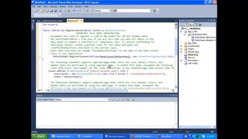Click the Open File toolbar icon
The width and height of the screenshot is (248, 139).
point(47,11)
